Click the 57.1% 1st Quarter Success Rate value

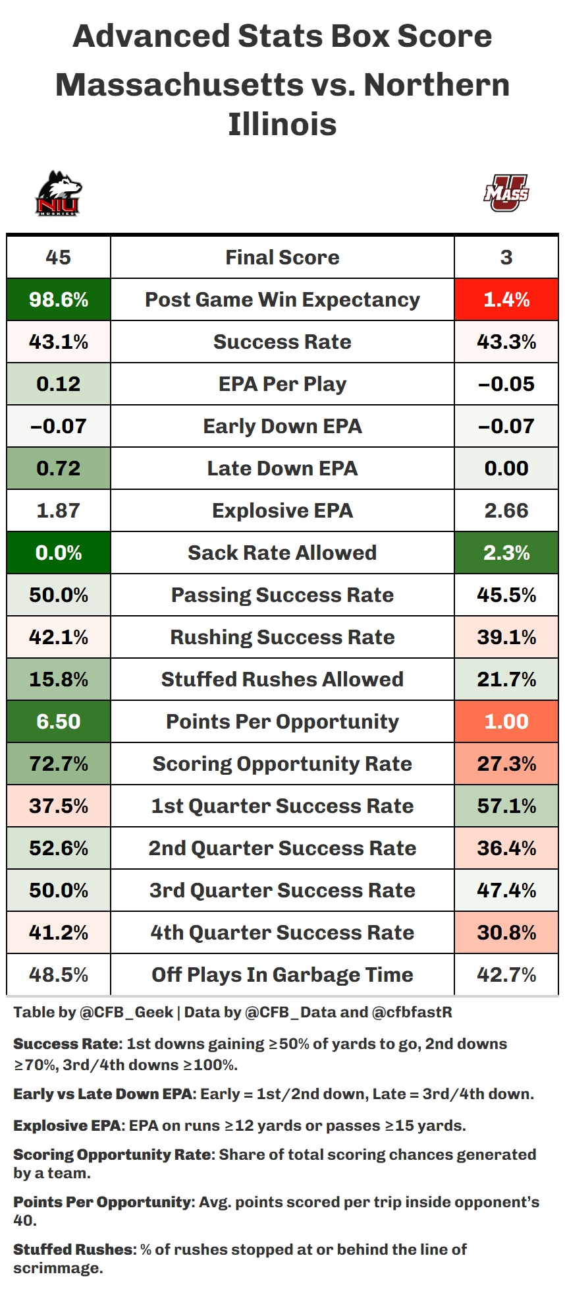click(x=506, y=806)
